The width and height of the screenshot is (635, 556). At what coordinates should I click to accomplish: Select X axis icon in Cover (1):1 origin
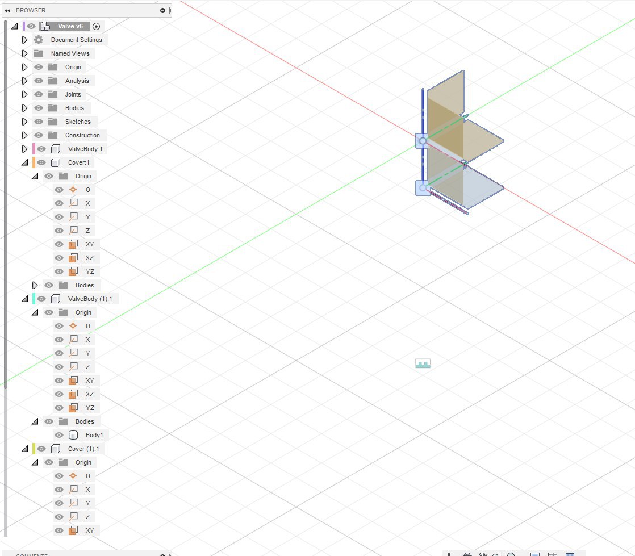(73, 490)
